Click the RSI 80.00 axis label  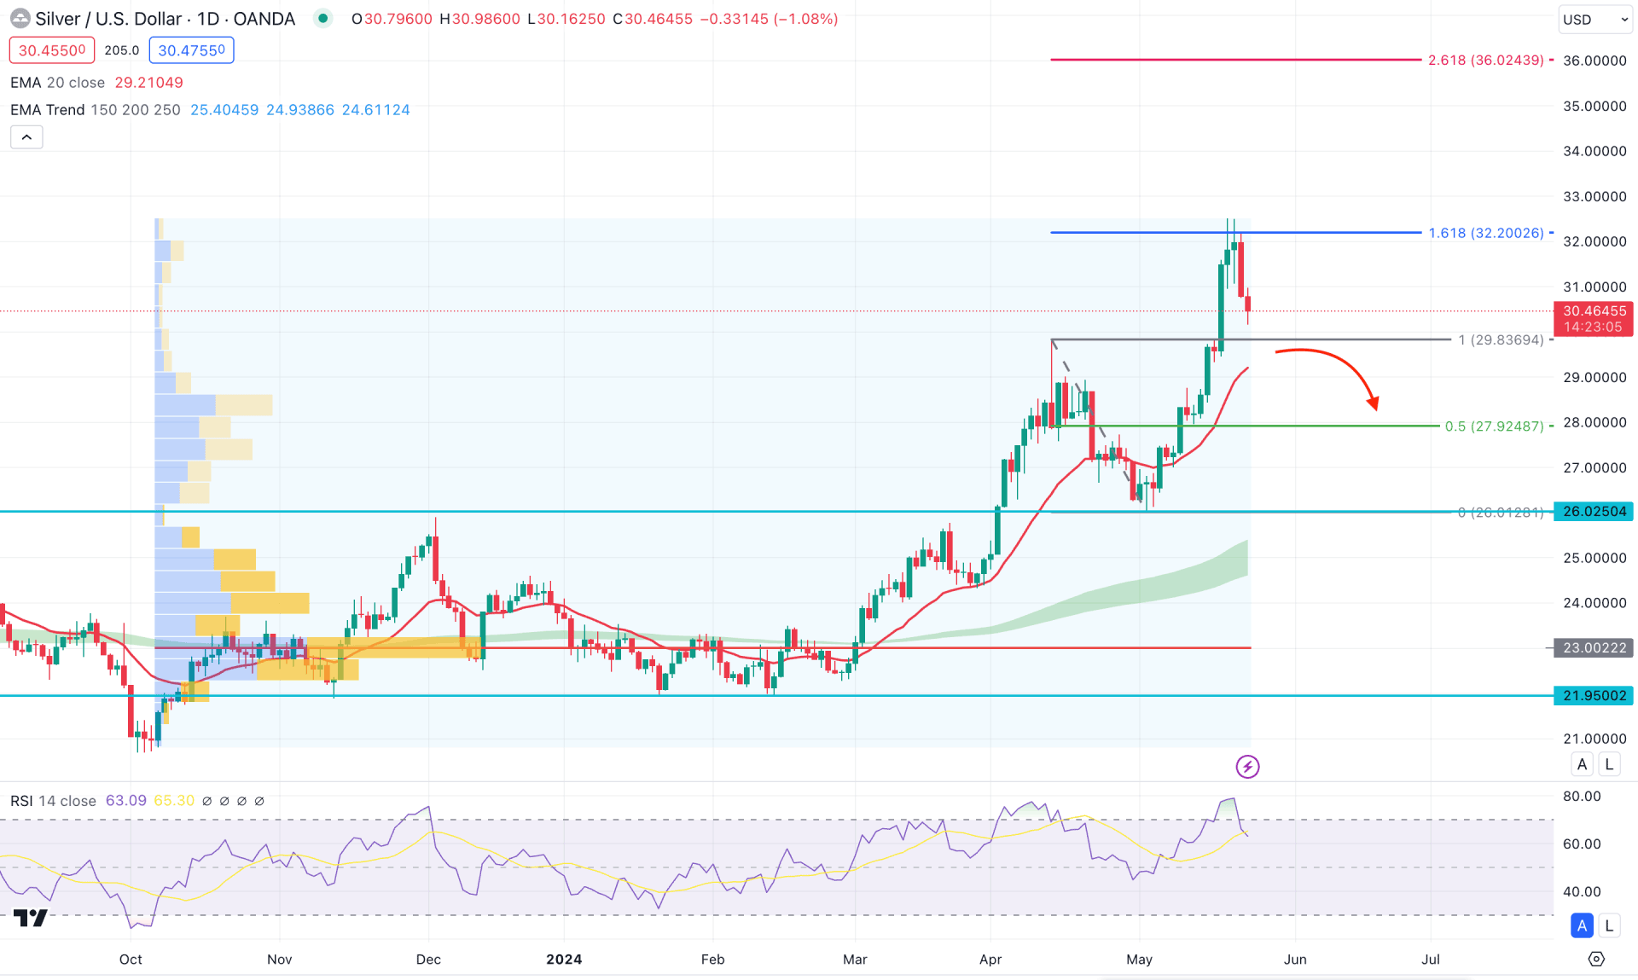(1582, 797)
